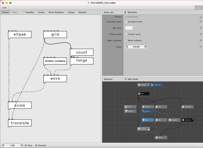Click the Rewind button
The height and width of the screenshot is (148, 203).
click(x=41, y=145)
